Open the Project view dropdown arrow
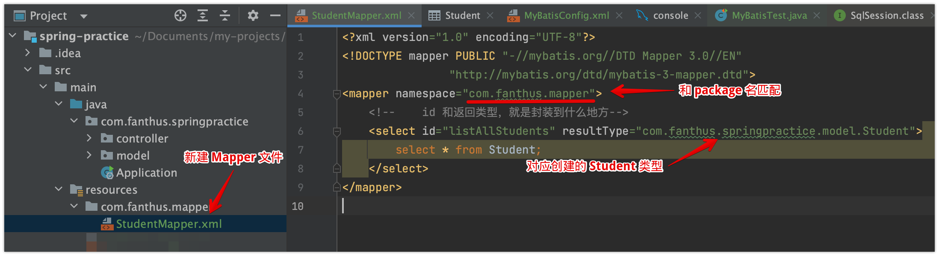 pos(84,17)
